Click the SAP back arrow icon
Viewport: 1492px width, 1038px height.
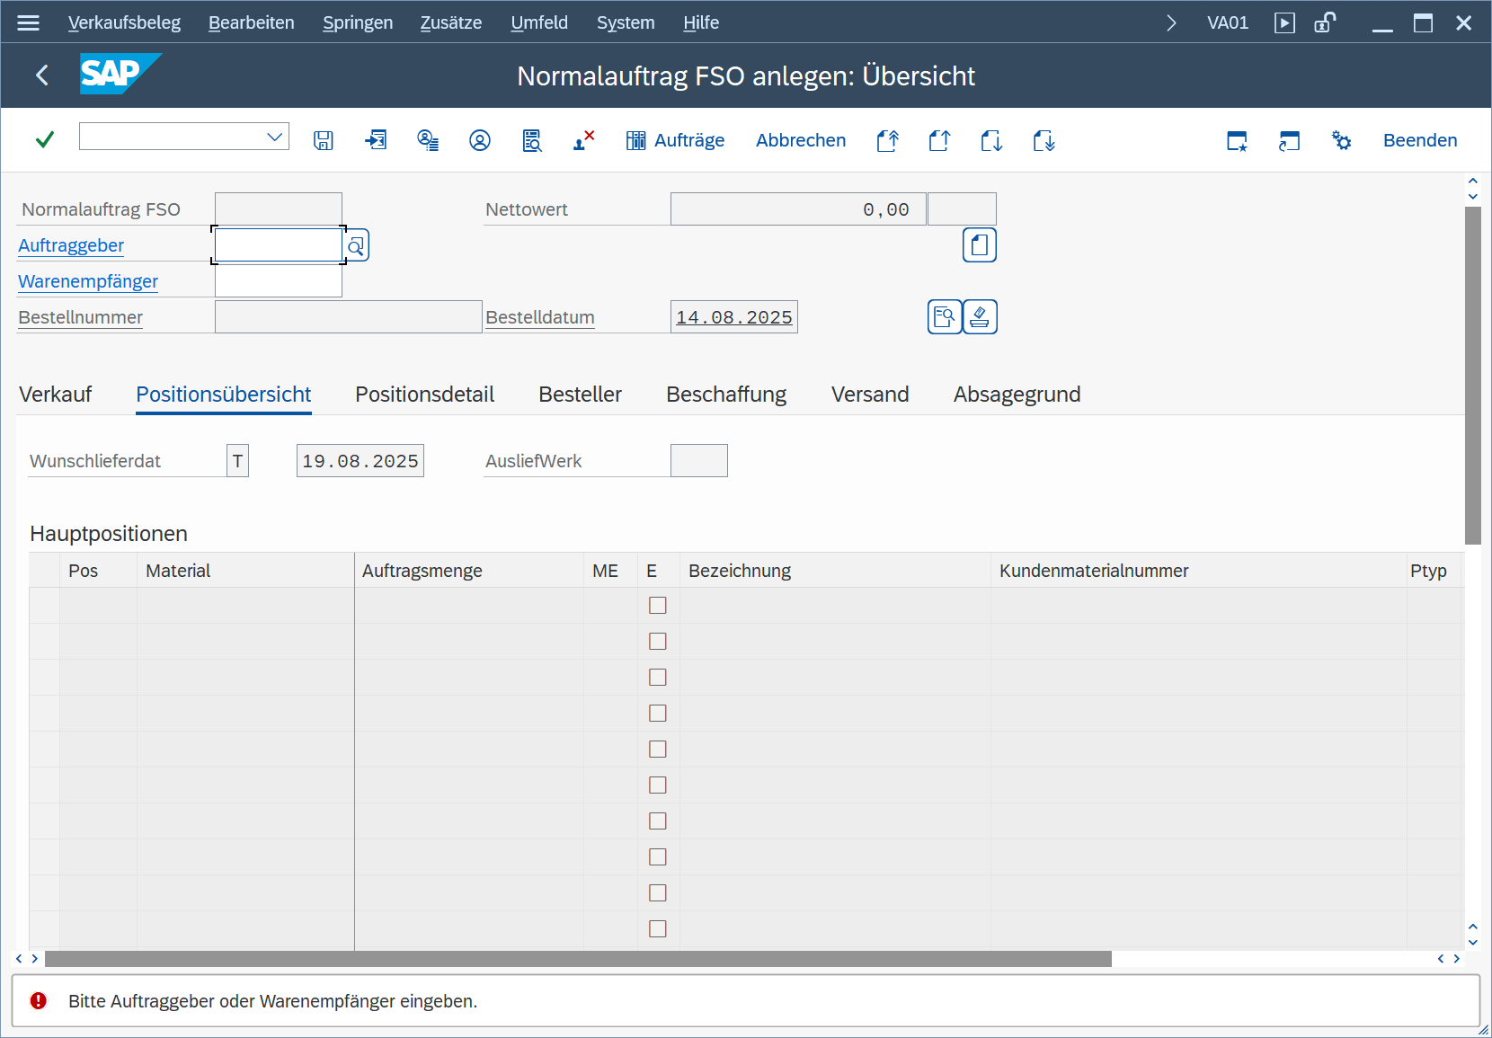coord(42,75)
